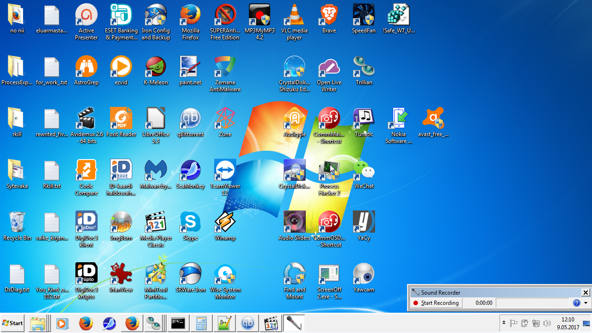Select SUPERAntiSpyware Free Edition icon
592x333 pixels.
(x=225, y=22)
